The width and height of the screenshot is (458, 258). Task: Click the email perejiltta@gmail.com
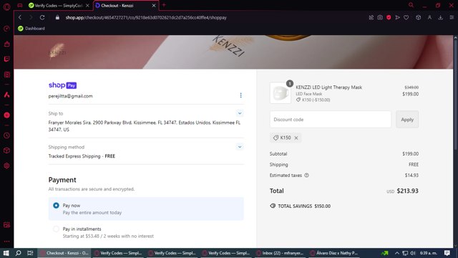tap(70, 96)
